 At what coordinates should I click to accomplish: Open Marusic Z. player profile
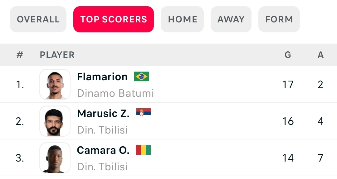[103, 114]
